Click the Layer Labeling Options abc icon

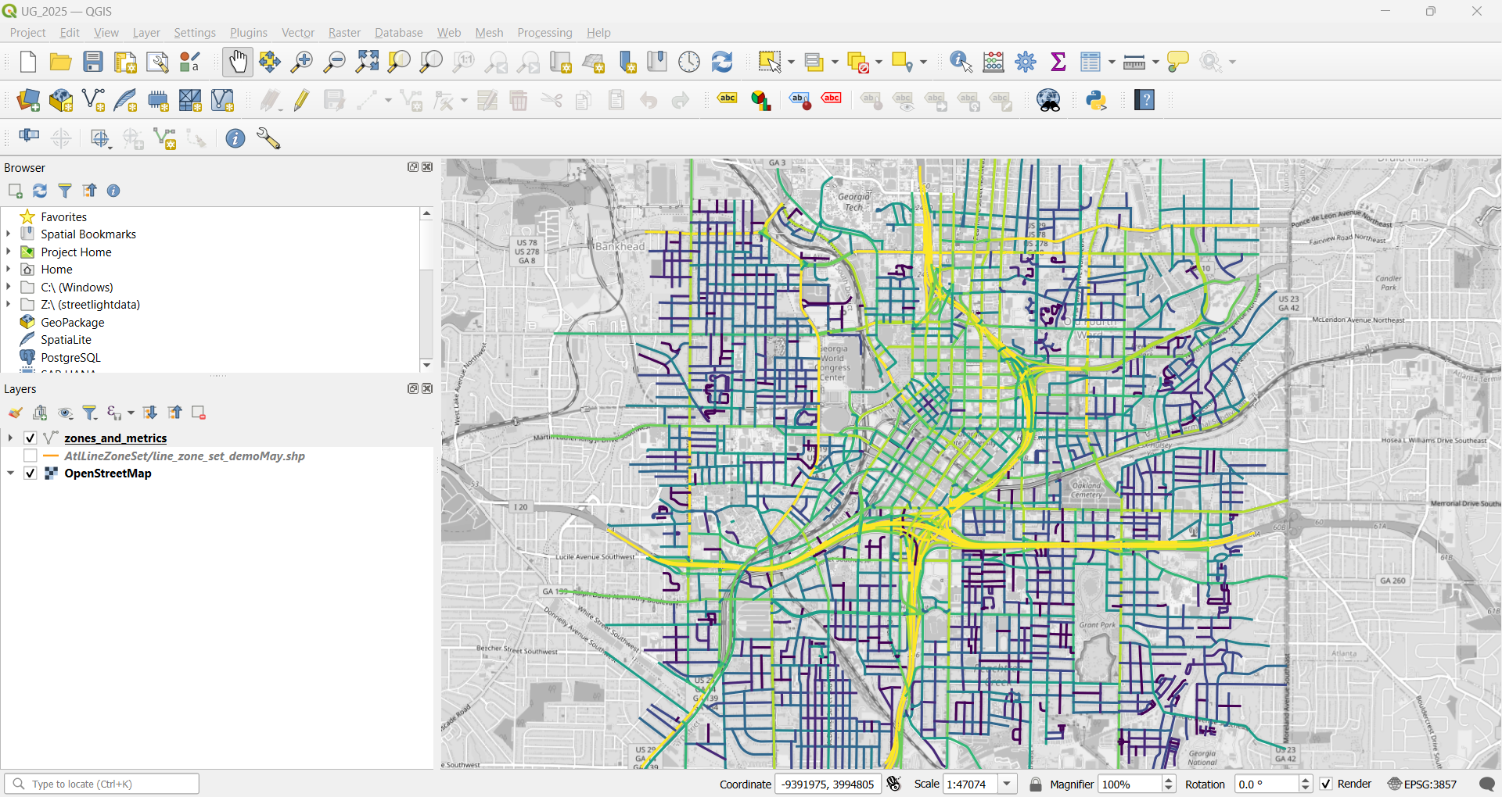click(728, 100)
